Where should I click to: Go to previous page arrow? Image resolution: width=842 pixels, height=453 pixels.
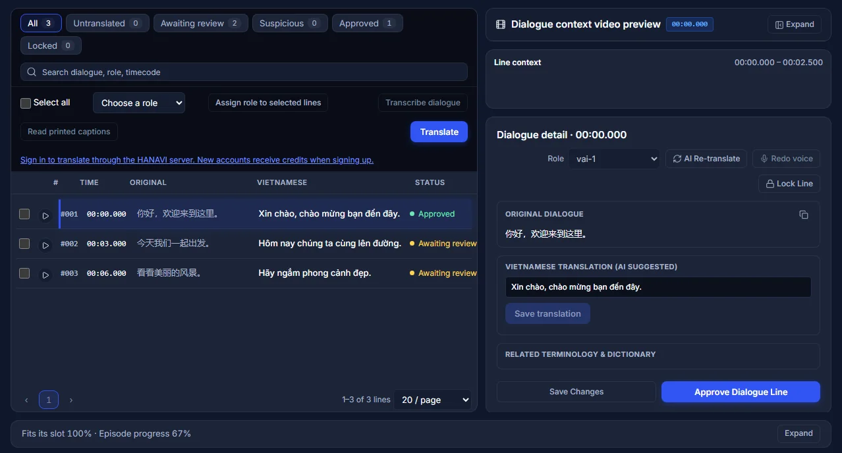tap(26, 400)
